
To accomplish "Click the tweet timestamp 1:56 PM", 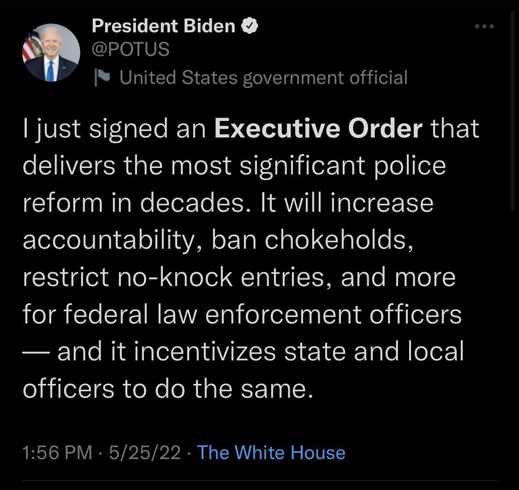I will [56, 453].
